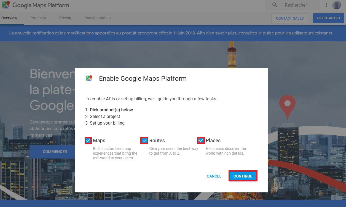Uncheck the Maps product checkbox
Screen dimensions: 346x207
[x=88, y=141]
